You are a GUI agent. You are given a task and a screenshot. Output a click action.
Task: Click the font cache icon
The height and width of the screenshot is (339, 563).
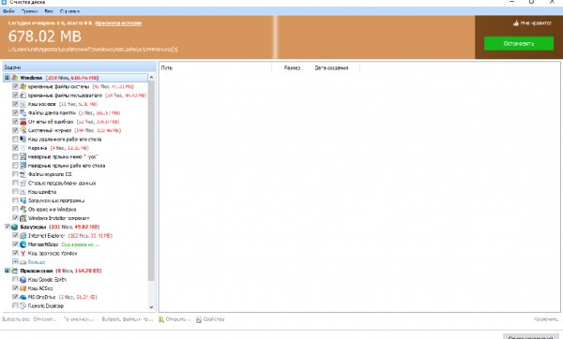[x=23, y=192]
